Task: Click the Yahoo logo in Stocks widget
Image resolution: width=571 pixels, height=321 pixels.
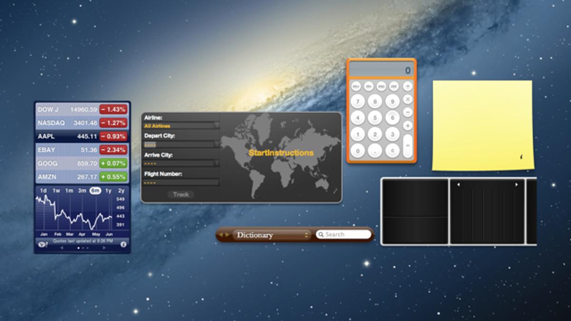Action: click(42, 244)
